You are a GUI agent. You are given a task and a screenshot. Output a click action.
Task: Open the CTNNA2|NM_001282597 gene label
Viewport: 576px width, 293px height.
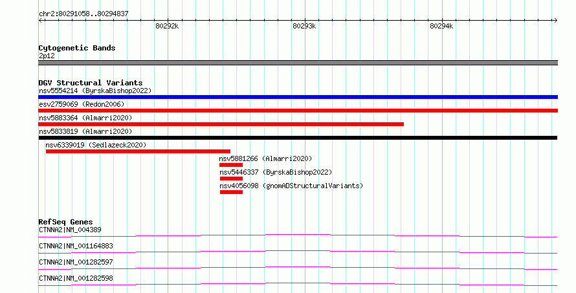tap(76, 262)
